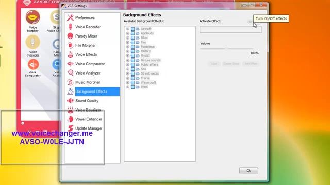Viewport: 330px width, 185px height.
Task: Tick the Fire effects checkbox
Action: click(x=133, y=42)
